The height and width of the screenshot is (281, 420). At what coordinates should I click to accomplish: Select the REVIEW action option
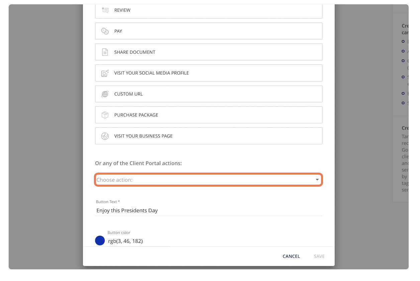209,10
